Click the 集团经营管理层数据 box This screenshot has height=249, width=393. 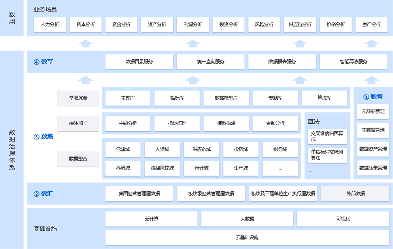[139, 194]
